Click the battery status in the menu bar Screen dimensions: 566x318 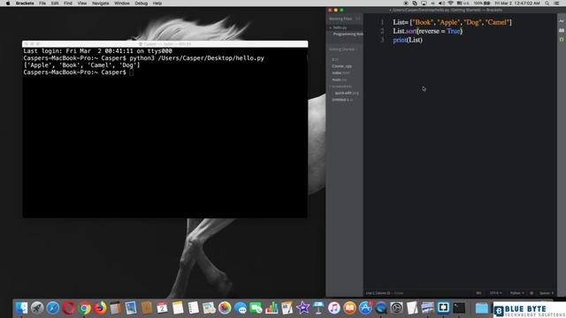tap(482, 4)
